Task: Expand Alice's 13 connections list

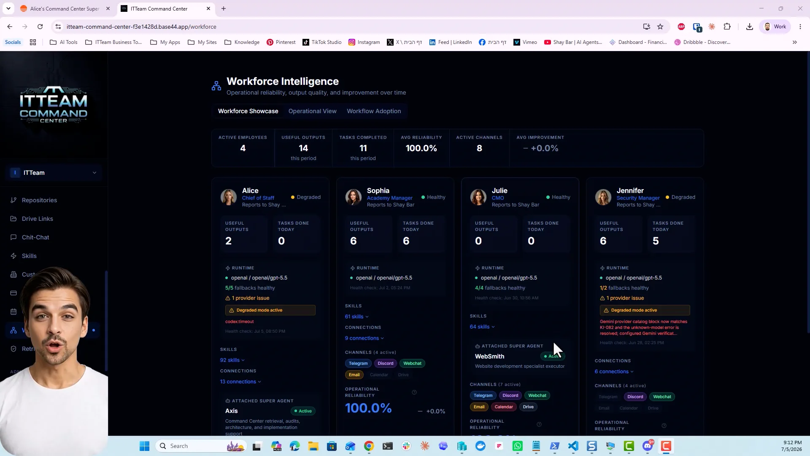Action: 240,382
